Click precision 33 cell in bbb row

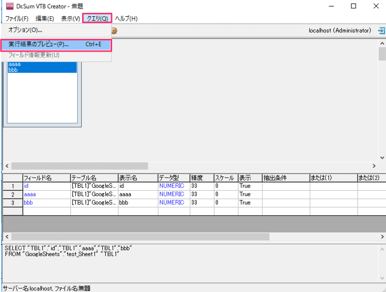pos(202,203)
